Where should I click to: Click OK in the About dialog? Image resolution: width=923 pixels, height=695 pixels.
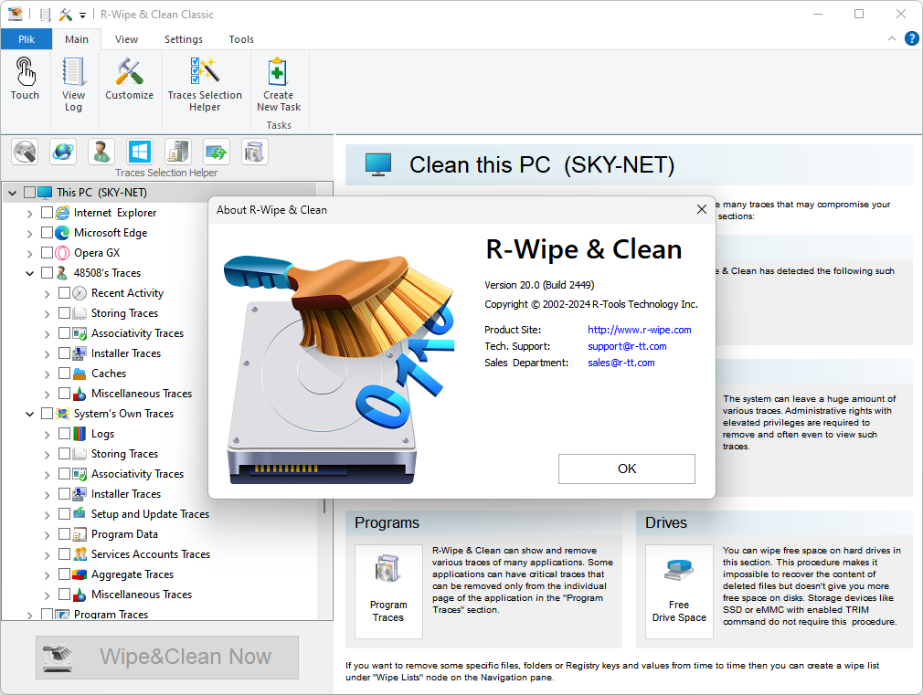pyautogui.click(x=626, y=469)
